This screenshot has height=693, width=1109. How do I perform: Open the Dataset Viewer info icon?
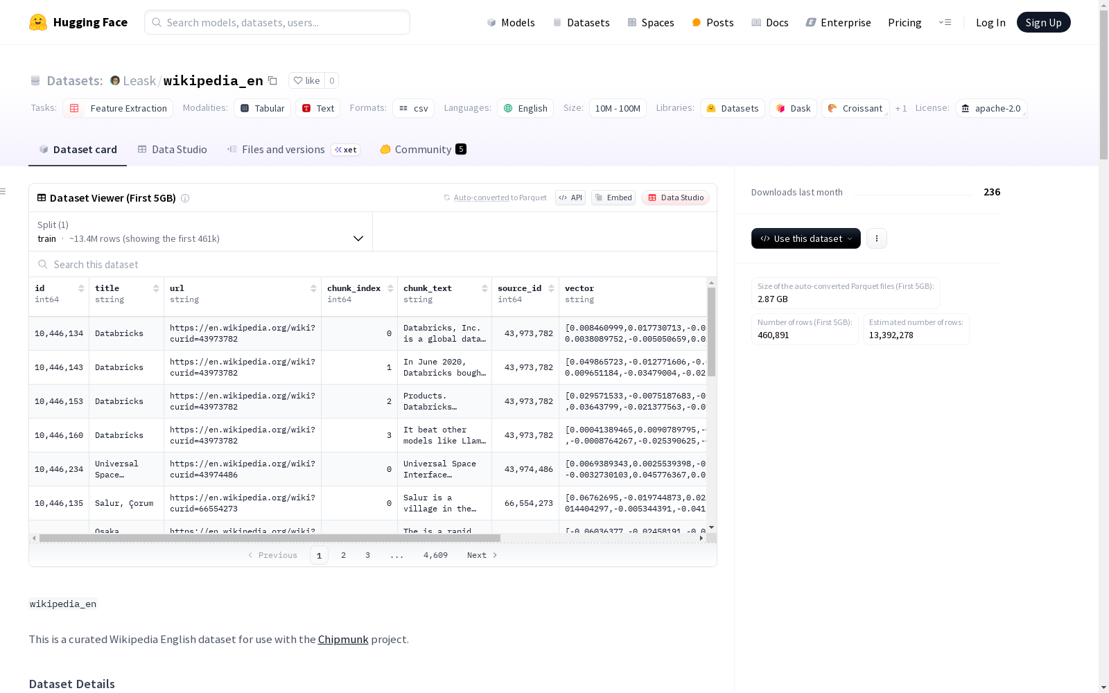tap(185, 198)
